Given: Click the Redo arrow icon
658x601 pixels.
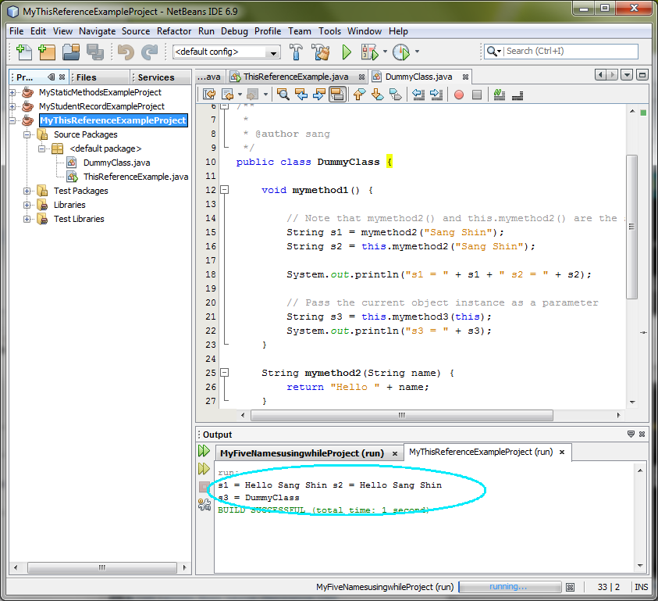Looking at the screenshot, I should click(149, 52).
